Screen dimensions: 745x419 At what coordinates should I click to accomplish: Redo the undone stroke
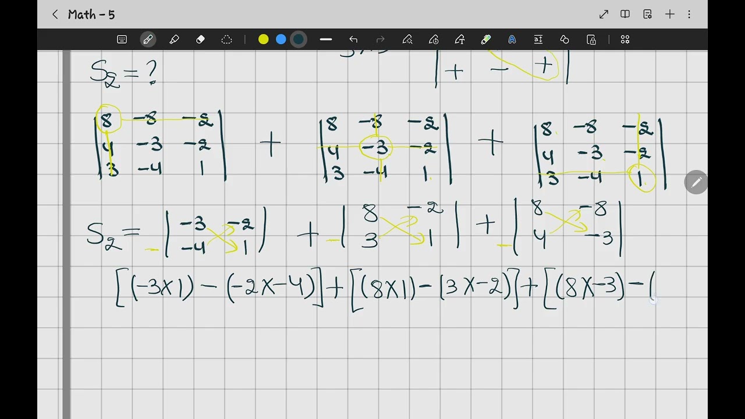pyautogui.click(x=381, y=40)
